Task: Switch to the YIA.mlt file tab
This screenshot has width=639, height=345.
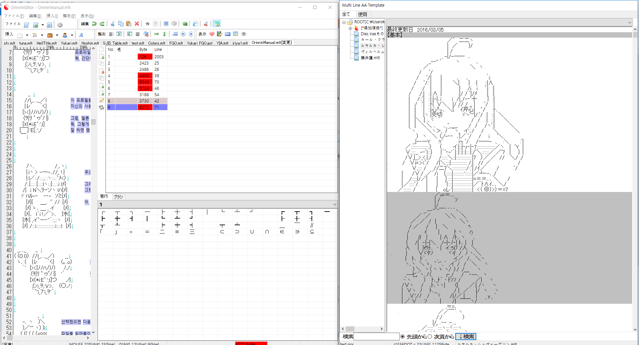Action: point(222,43)
